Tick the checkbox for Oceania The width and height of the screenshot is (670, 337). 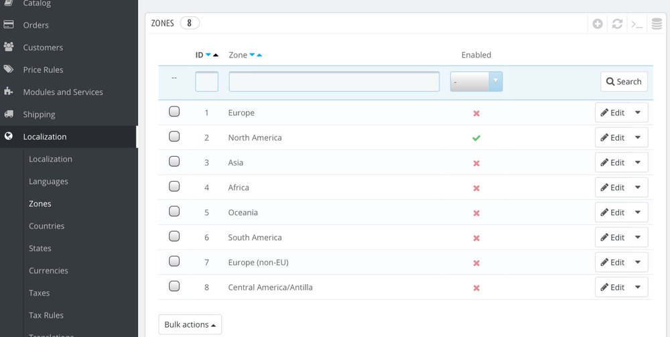tap(174, 212)
